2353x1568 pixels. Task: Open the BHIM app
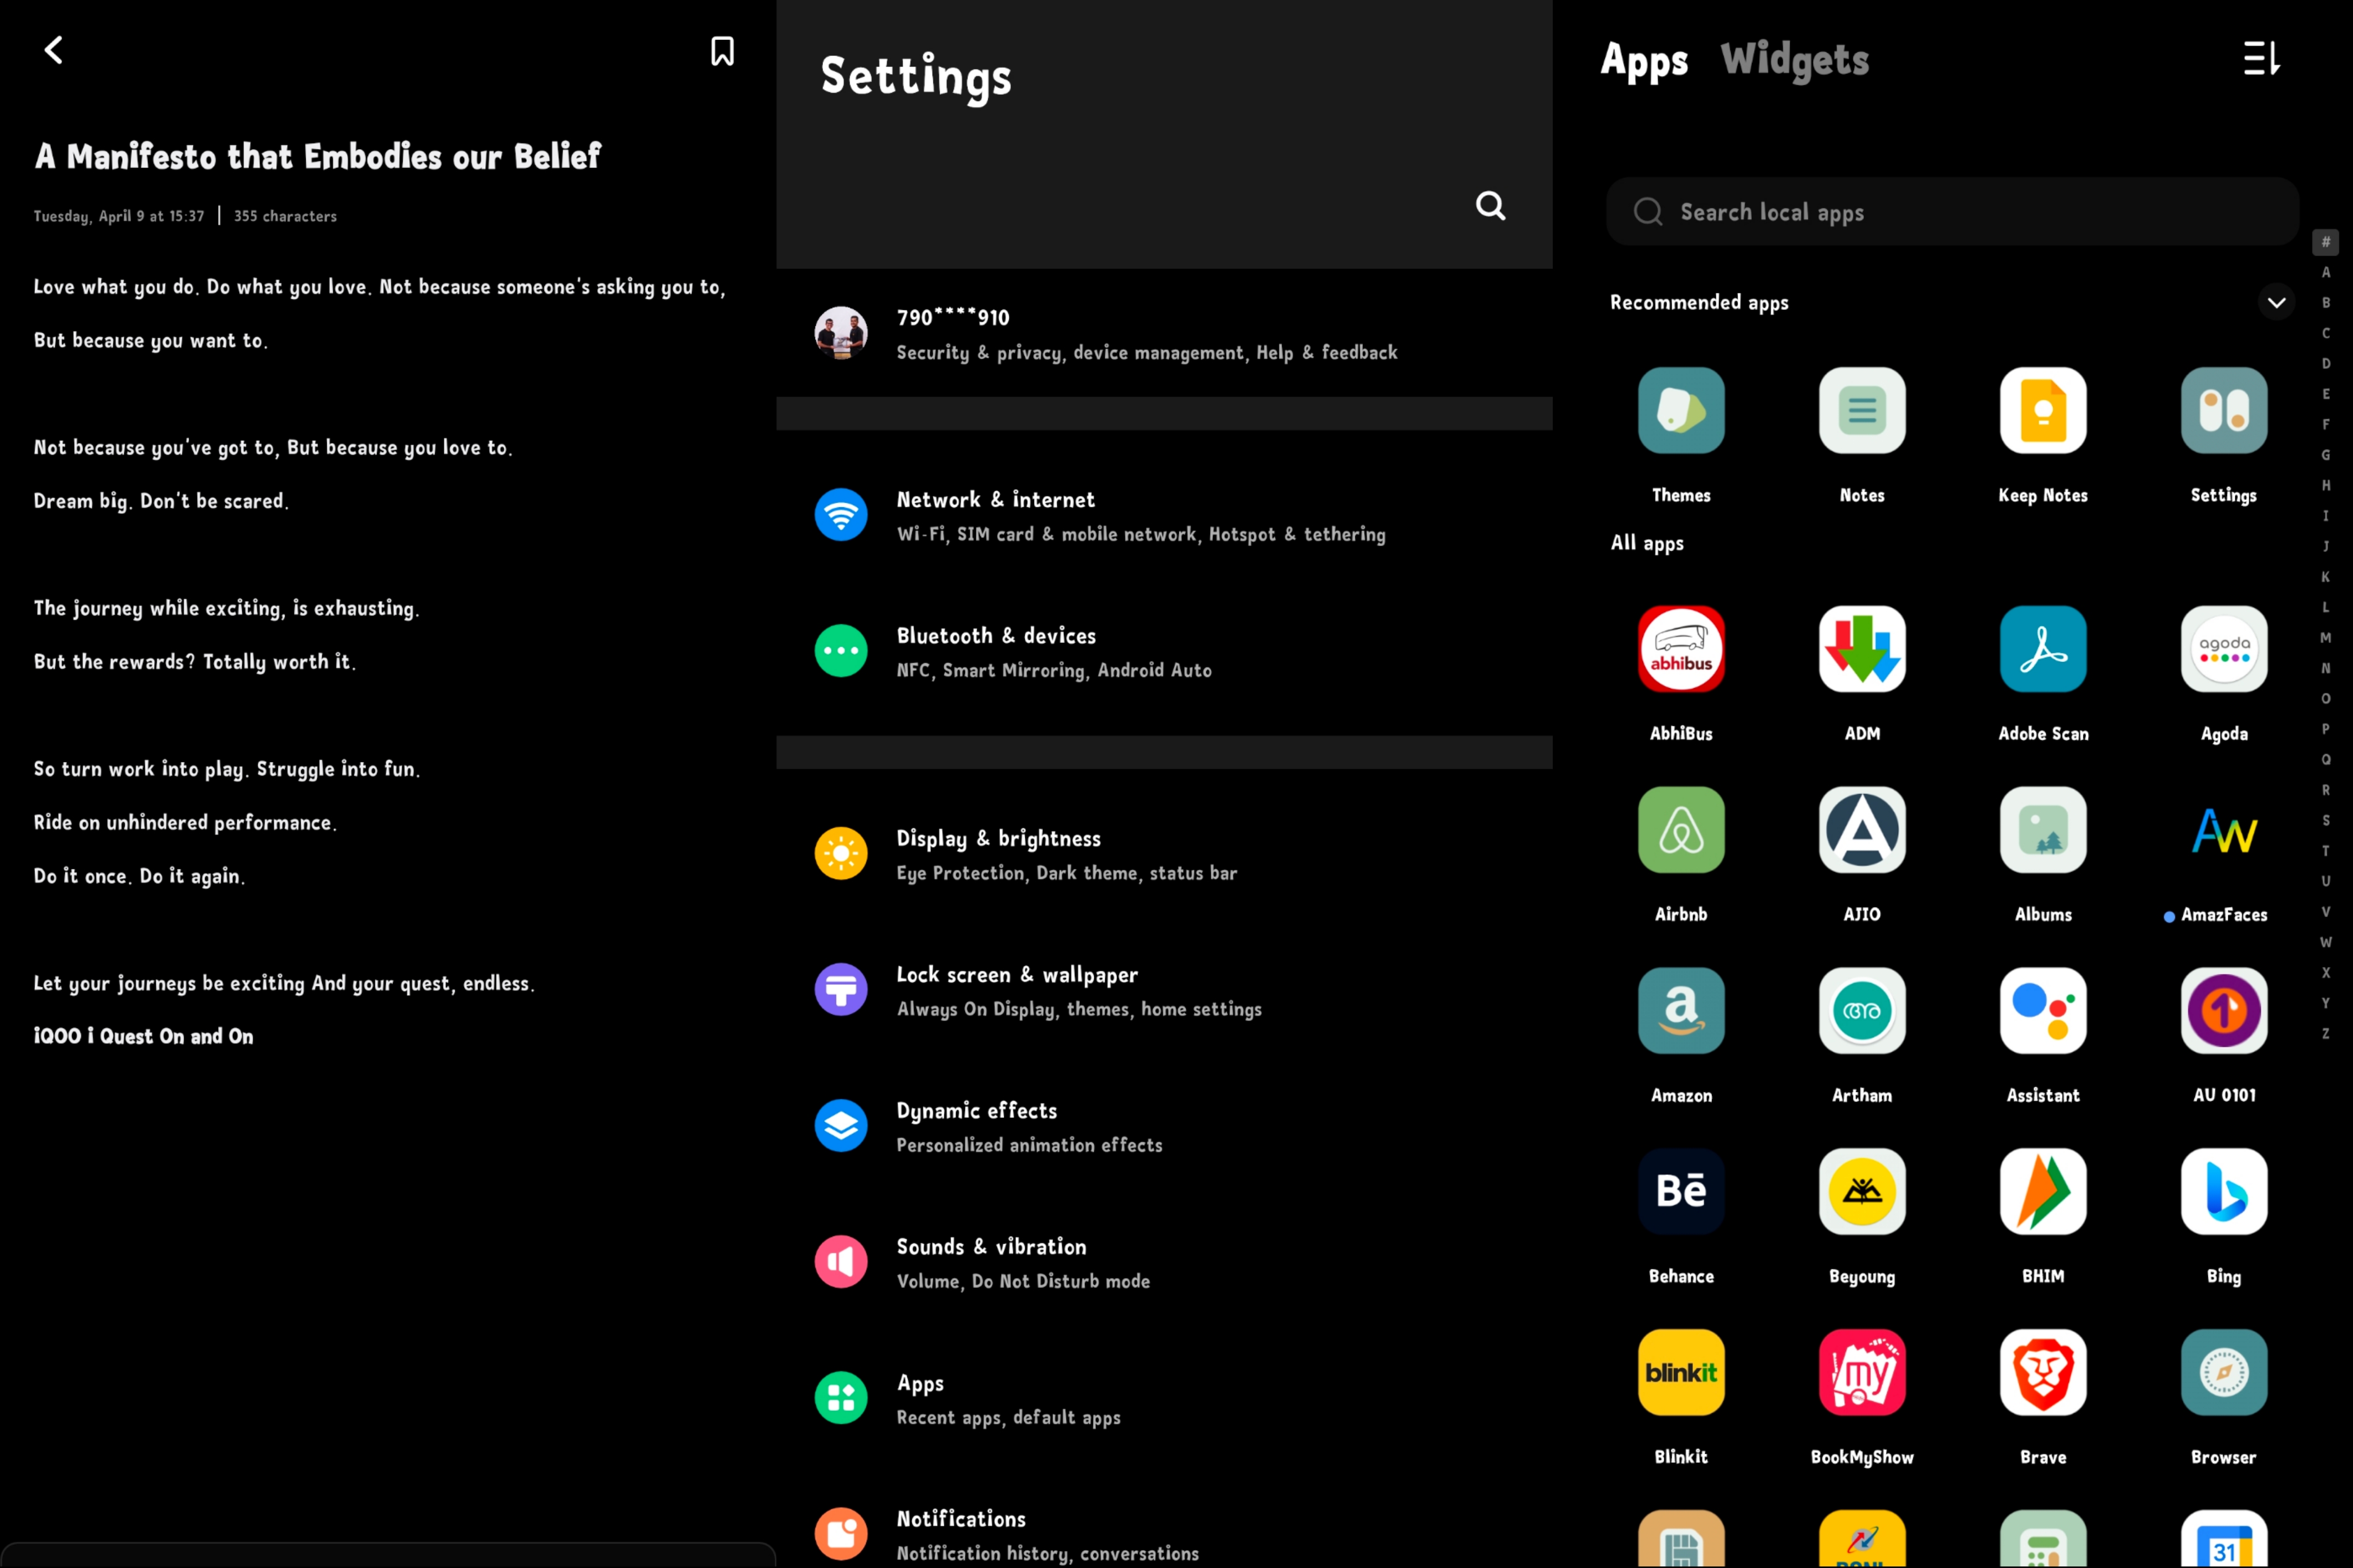point(2042,1191)
